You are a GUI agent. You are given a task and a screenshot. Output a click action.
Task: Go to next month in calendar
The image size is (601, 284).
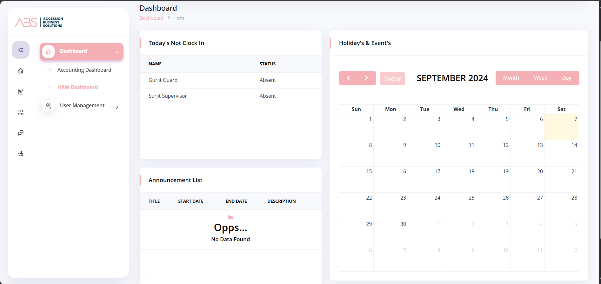[366, 78]
